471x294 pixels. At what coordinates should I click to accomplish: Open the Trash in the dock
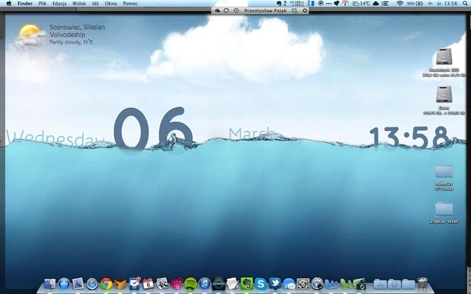[x=422, y=283]
